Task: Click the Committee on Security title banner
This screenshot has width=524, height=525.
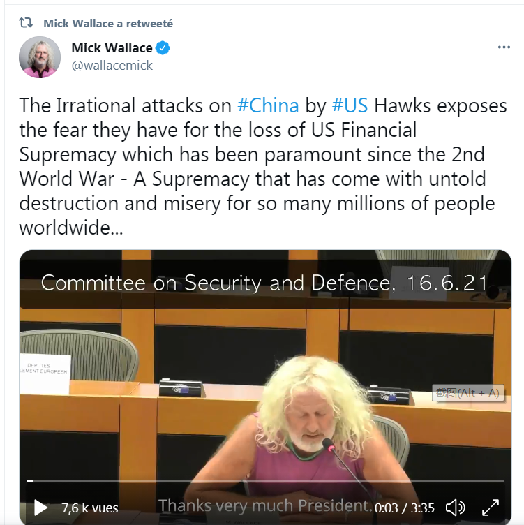Action: (264, 283)
